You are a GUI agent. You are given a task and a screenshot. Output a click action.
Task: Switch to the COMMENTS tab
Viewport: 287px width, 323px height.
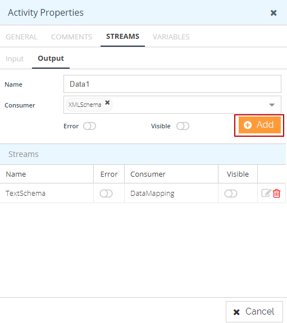coord(71,37)
